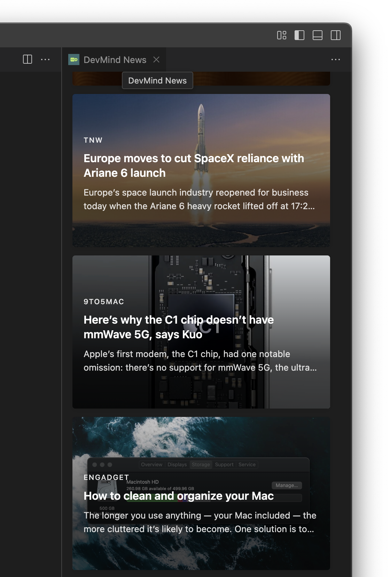The image size is (390, 577).
Task: Click the split editor icon in left group
Action: (28, 60)
